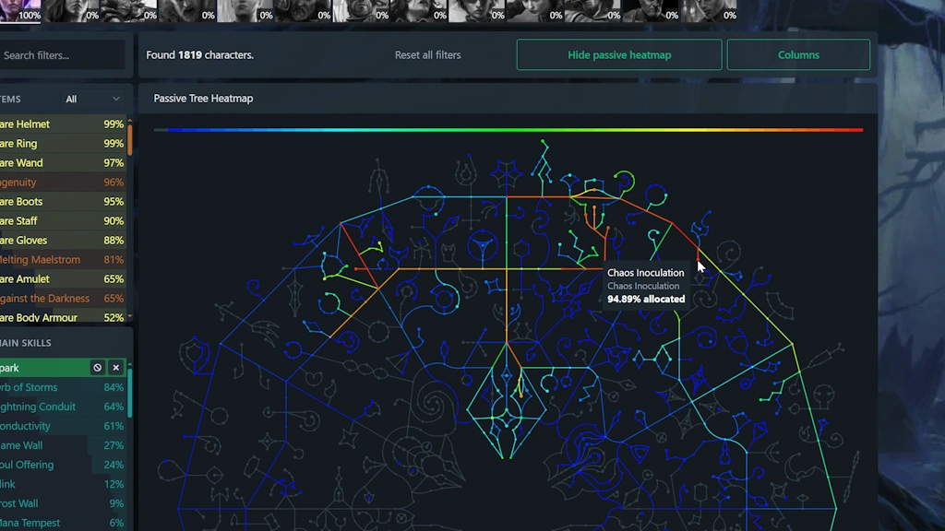Click the items list scrollbar
Viewport: 945px width, 531px height.
tap(130, 138)
